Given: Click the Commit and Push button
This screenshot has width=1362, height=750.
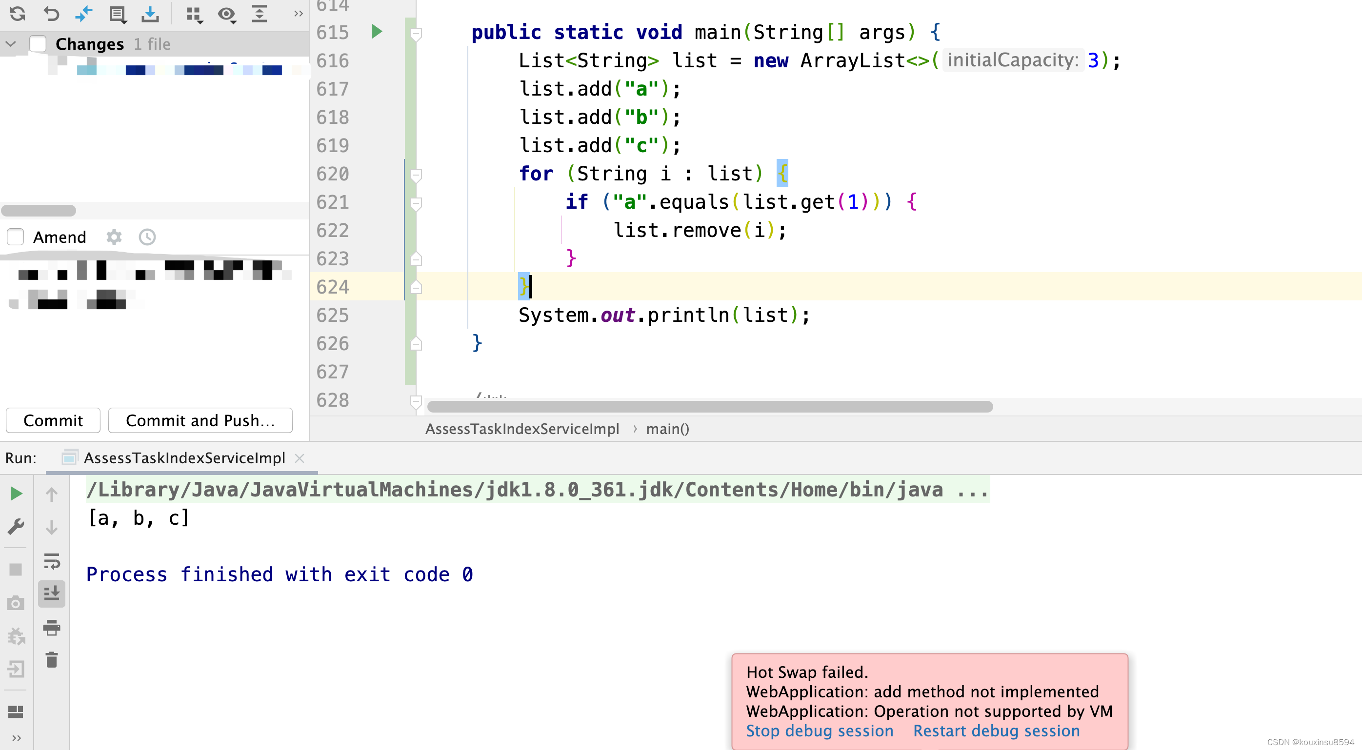Looking at the screenshot, I should [200, 420].
